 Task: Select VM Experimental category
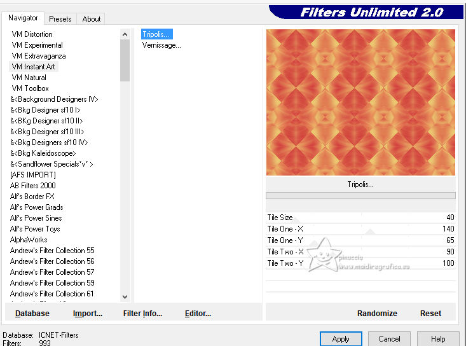coord(37,45)
